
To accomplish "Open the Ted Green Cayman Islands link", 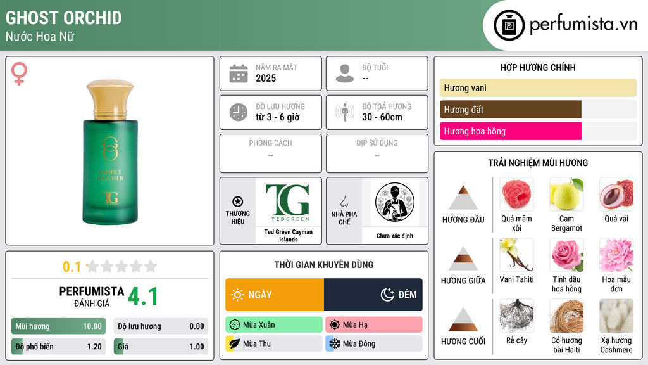I will (289, 236).
